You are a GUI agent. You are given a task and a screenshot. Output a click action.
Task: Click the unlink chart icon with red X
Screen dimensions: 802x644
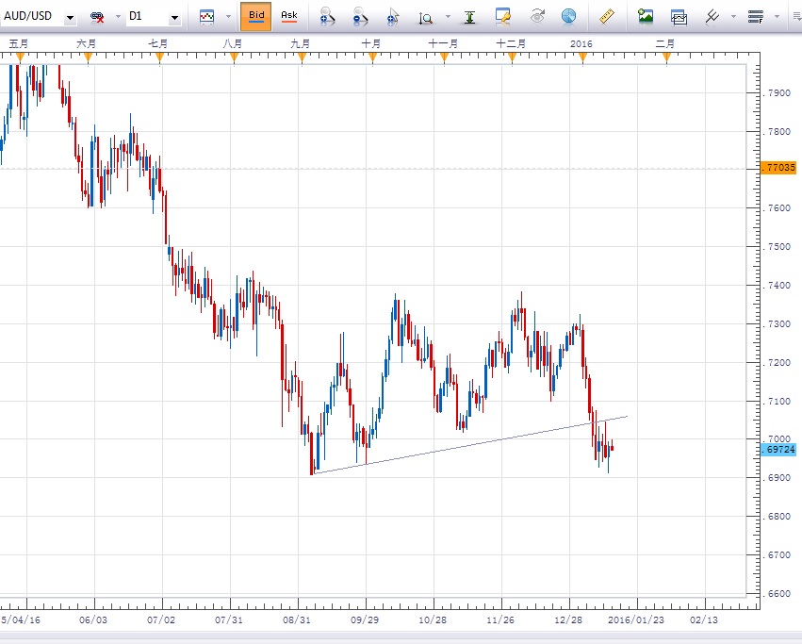point(97,17)
